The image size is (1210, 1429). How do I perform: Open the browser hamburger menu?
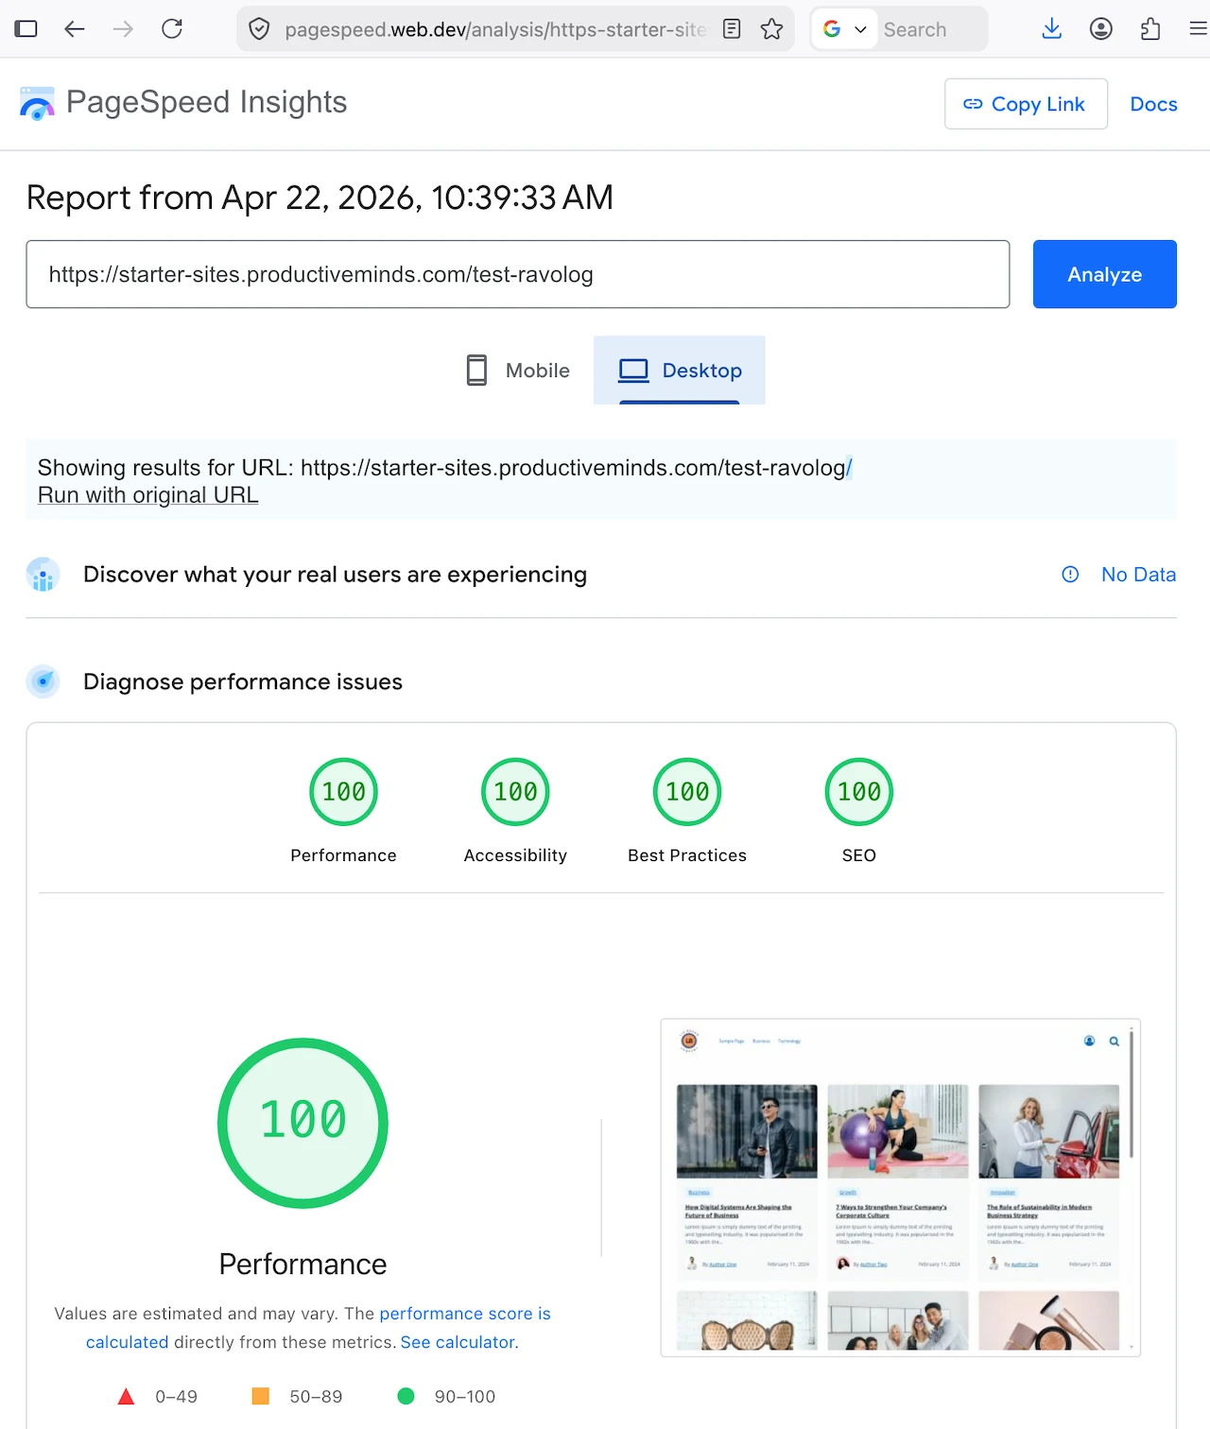1198,29
